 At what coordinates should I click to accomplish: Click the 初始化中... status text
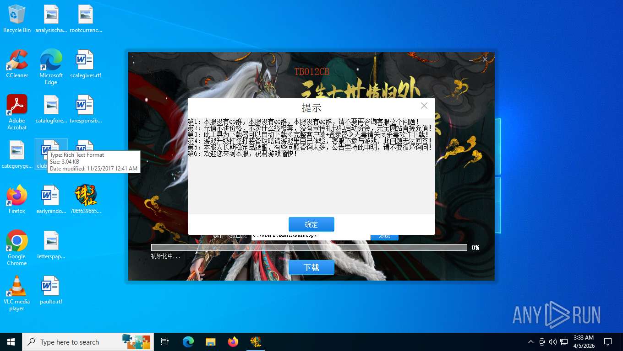165,256
